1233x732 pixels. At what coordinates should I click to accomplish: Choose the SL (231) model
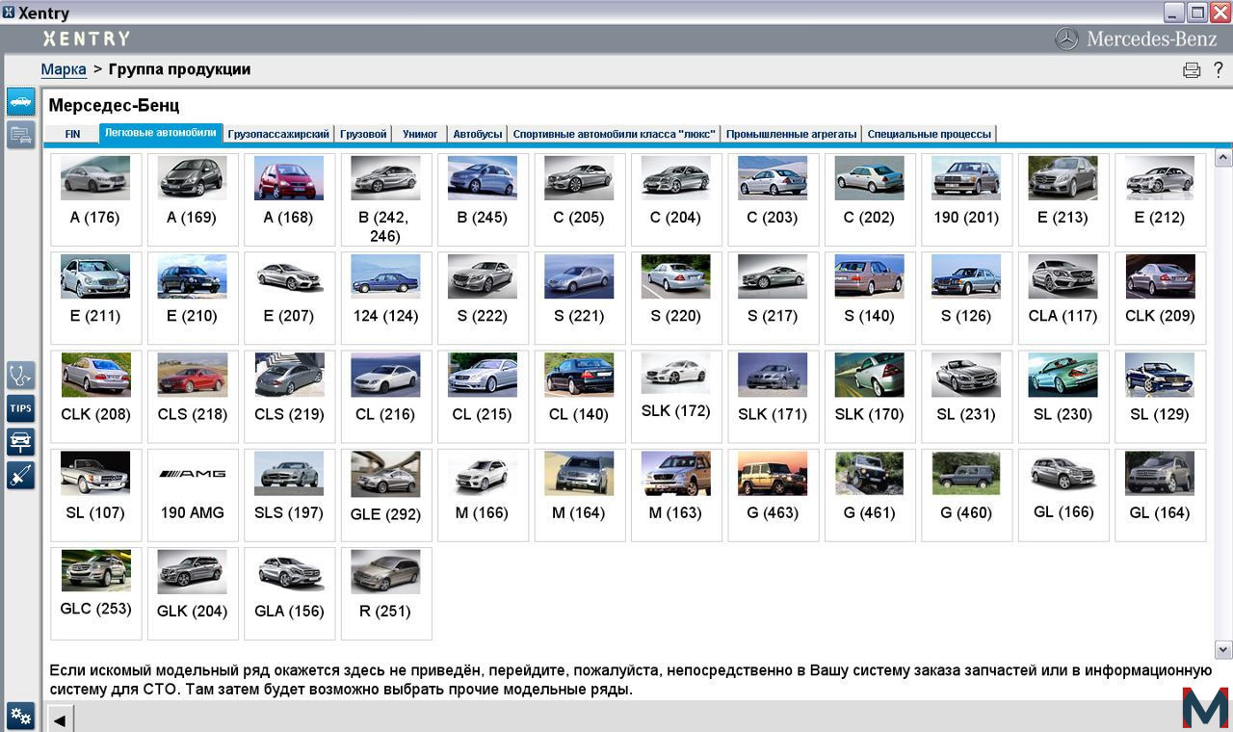pos(966,396)
